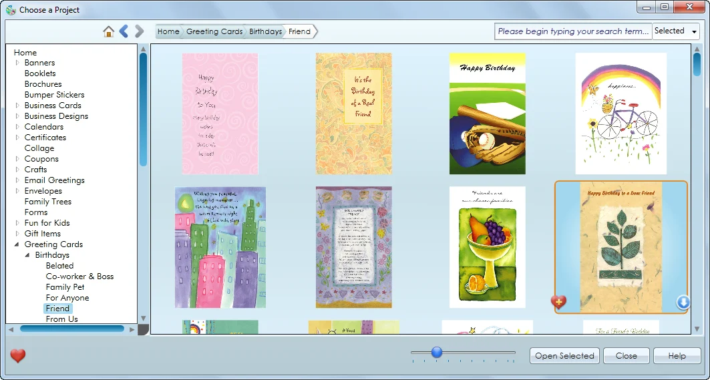
Task: Collapse the Greeting Cards node
Action: tap(17, 244)
